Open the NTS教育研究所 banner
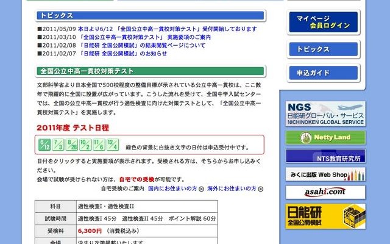 [x=325, y=156]
